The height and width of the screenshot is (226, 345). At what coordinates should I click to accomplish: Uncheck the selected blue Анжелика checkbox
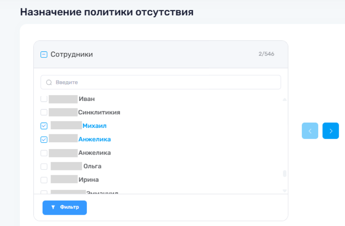click(x=44, y=139)
